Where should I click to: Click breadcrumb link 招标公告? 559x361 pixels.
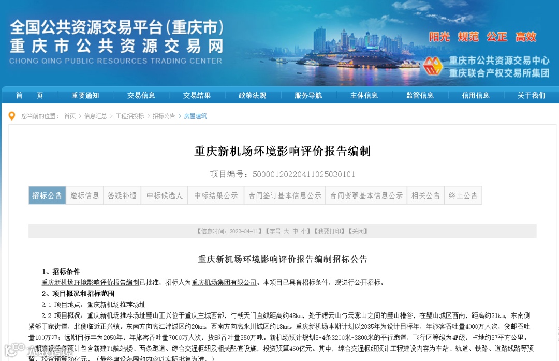click(x=164, y=116)
